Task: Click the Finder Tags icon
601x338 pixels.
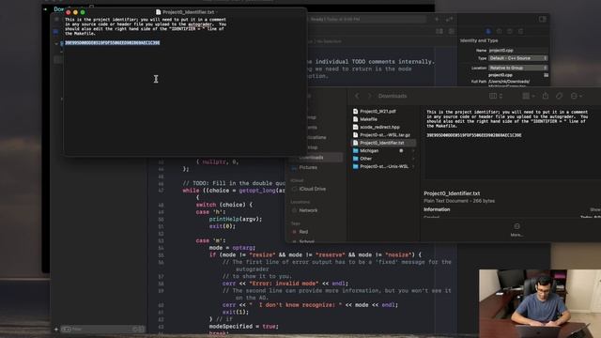Action: (560, 96)
